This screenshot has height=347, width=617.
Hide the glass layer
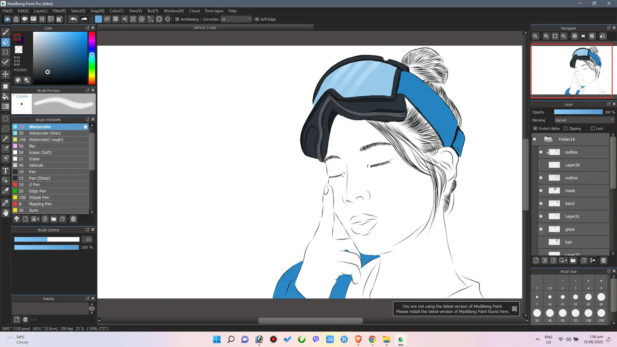541,229
